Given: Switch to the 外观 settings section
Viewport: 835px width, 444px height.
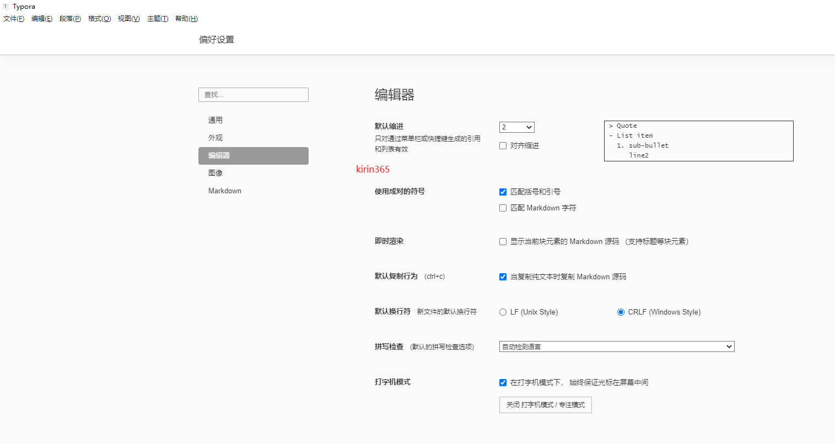Looking at the screenshot, I should click(x=254, y=138).
